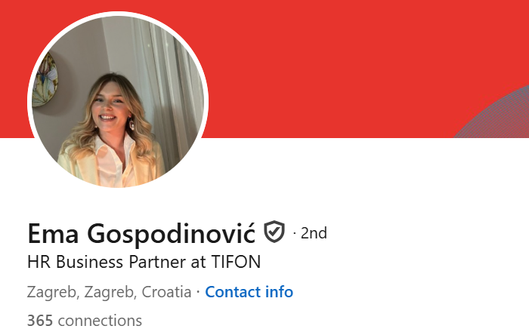The image size is (529, 332).
Task: Click the curtain in the profile photo
Action: [169, 85]
